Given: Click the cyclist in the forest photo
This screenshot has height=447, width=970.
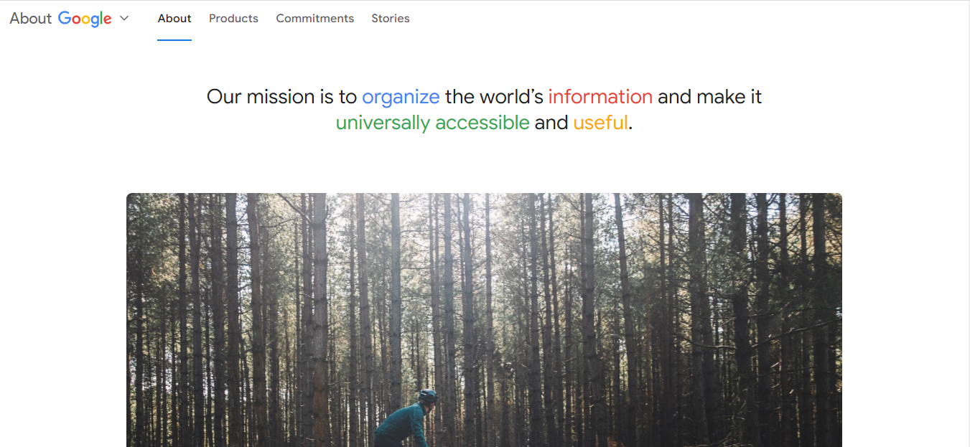Looking at the screenshot, I should [407, 419].
